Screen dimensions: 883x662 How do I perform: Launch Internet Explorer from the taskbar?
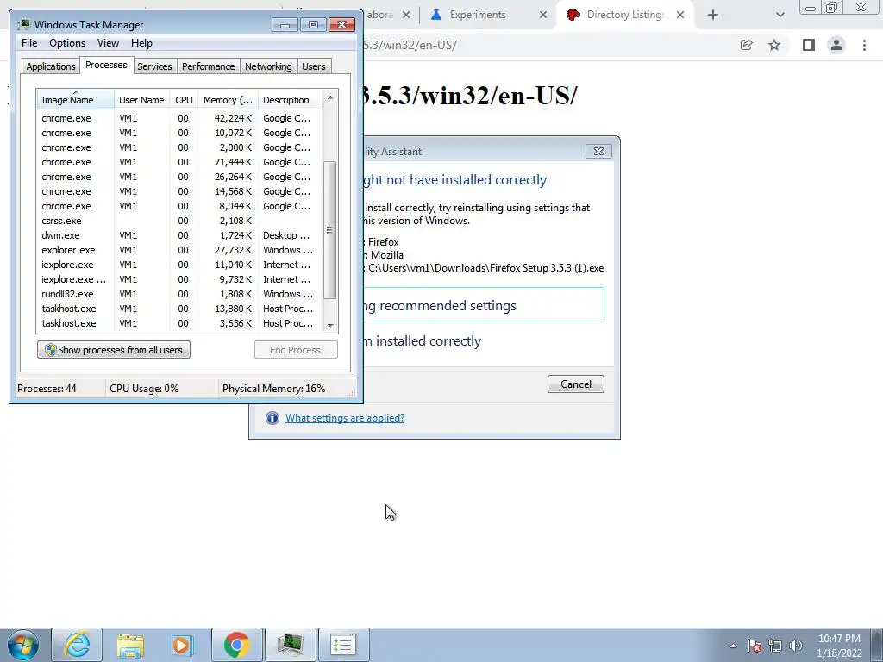(x=77, y=645)
